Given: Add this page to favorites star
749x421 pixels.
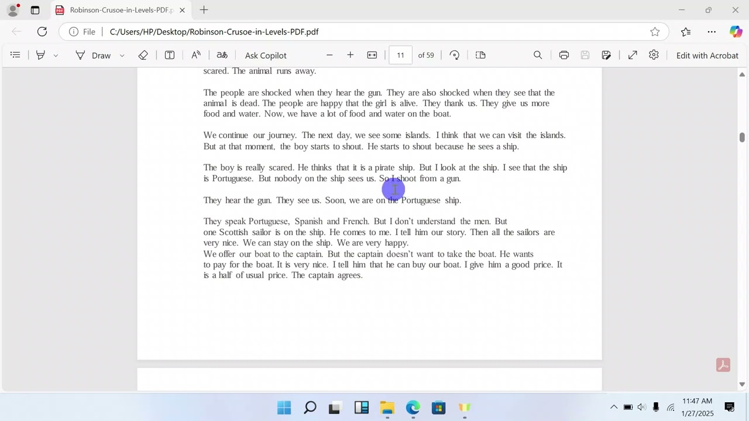Looking at the screenshot, I should click(655, 32).
